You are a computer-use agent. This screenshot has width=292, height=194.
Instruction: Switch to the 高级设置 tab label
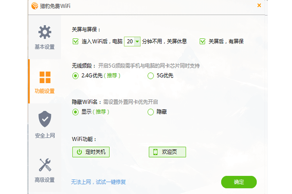pyautogui.click(x=45, y=180)
